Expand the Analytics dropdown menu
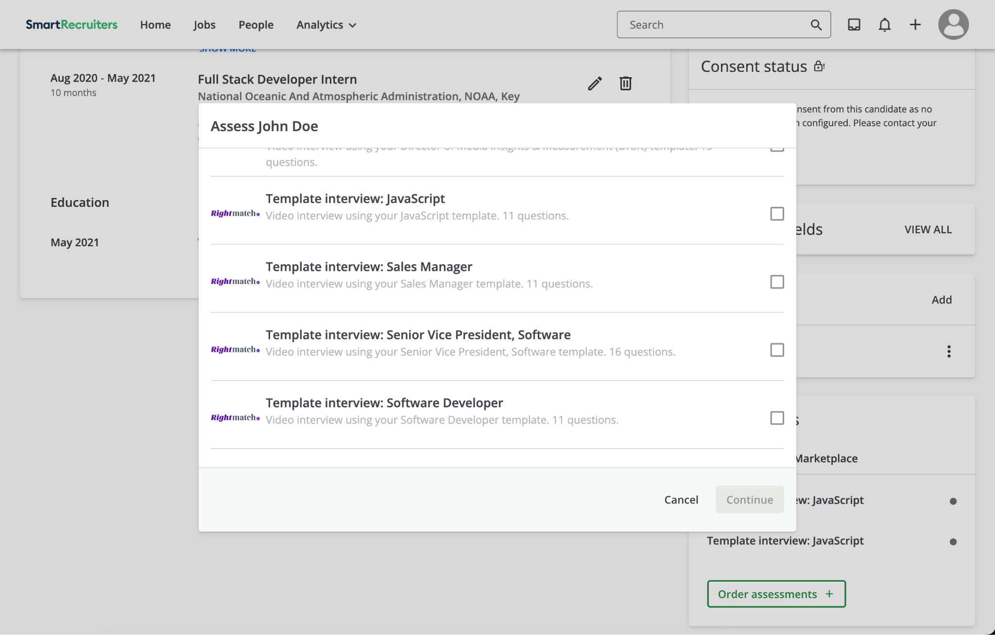995x635 pixels. click(x=326, y=25)
